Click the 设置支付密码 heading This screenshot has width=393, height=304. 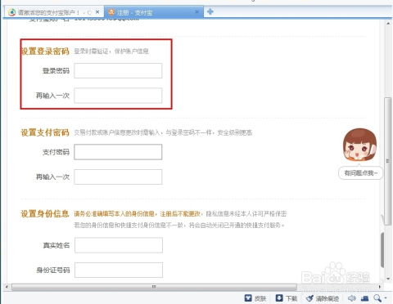tap(45, 132)
